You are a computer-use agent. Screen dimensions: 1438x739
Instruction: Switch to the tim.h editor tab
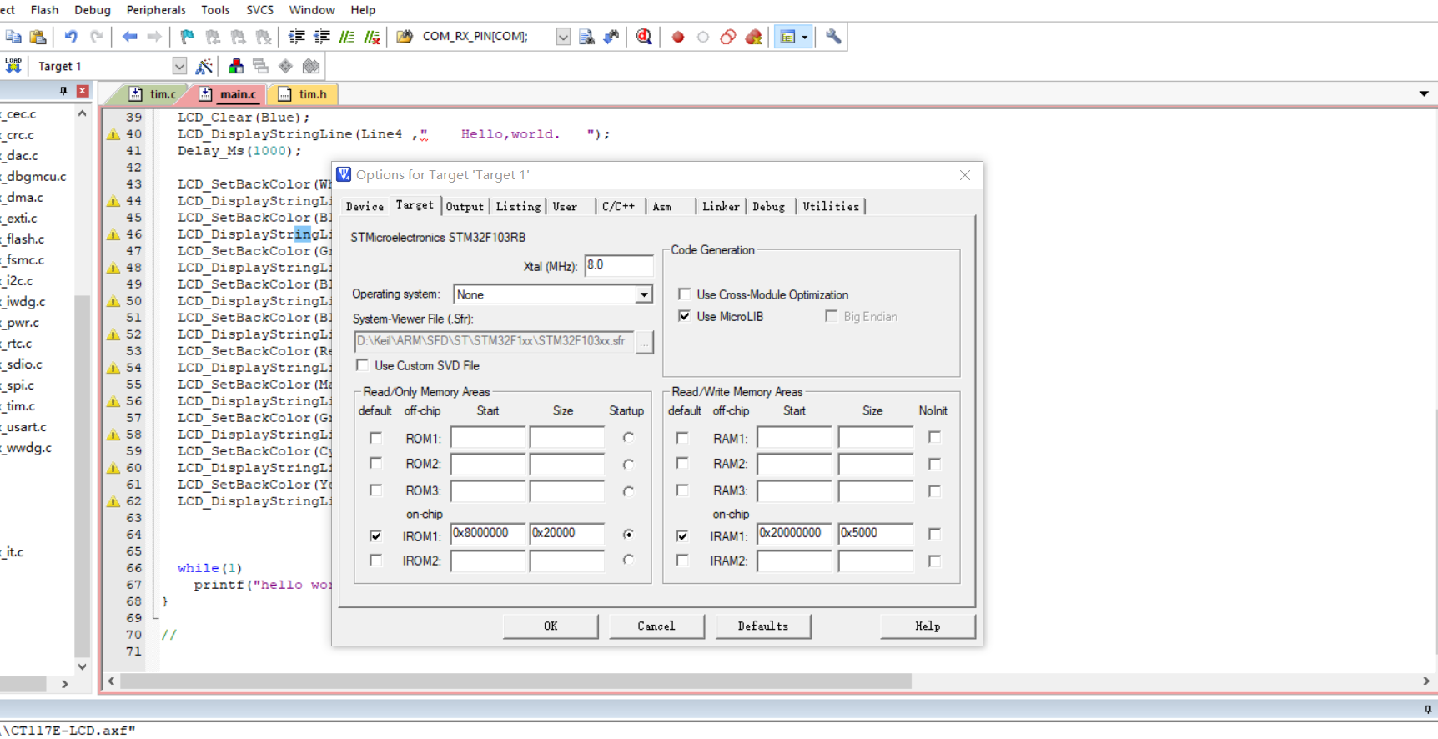304,94
